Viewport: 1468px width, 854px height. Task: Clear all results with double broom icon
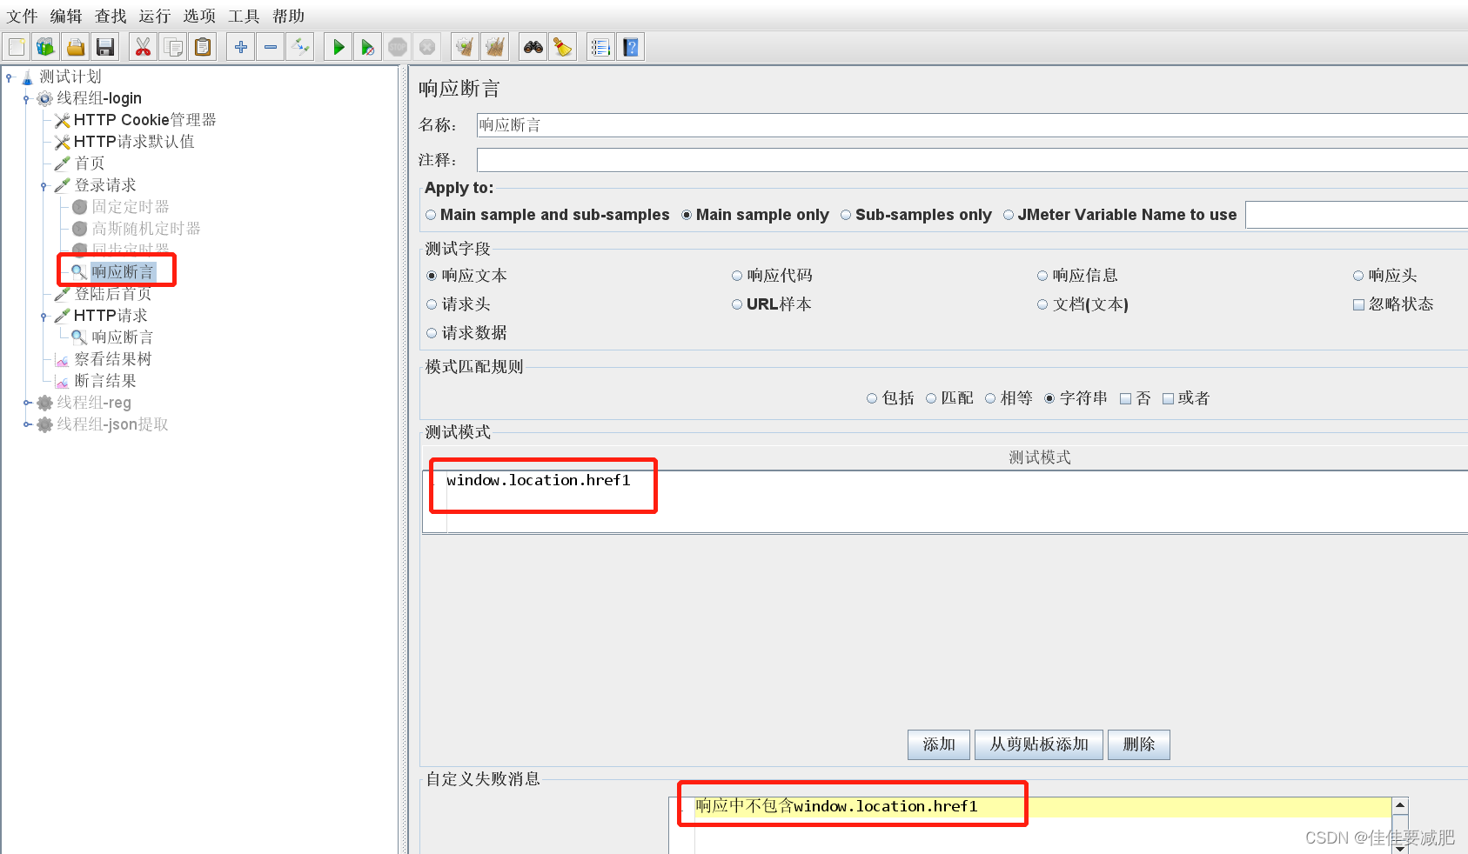pos(495,47)
